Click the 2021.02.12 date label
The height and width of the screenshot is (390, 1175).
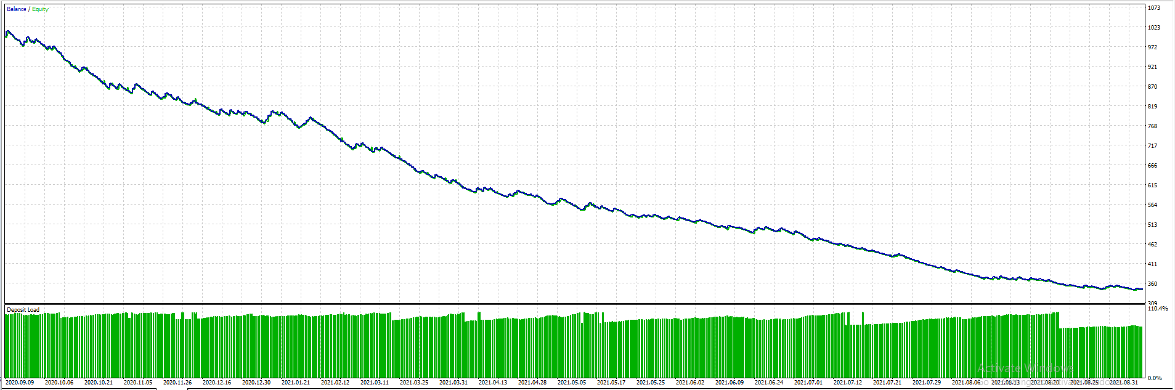335,383
